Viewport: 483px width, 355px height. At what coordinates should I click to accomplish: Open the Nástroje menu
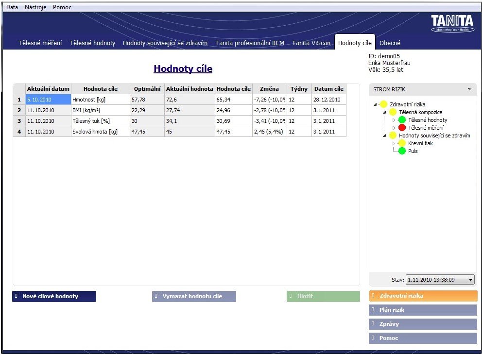click(35, 7)
